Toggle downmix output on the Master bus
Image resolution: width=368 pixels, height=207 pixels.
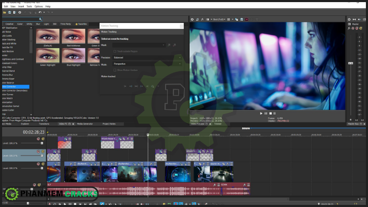click(354, 20)
